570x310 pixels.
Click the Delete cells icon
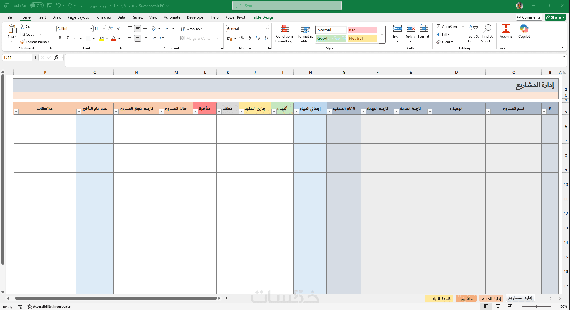click(410, 28)
